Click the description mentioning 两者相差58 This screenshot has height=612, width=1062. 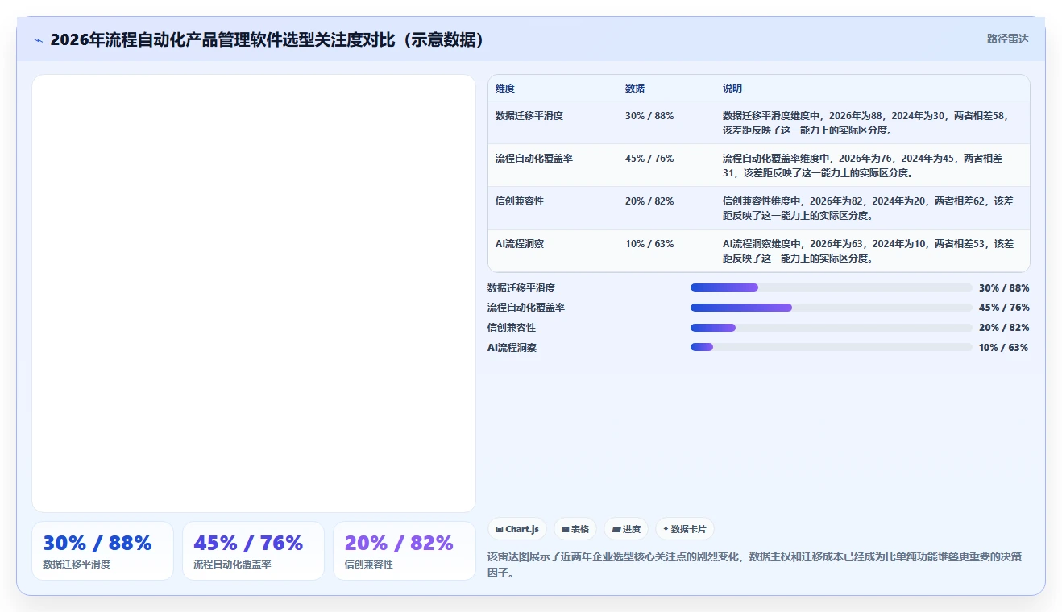click(x=866, y=122)
